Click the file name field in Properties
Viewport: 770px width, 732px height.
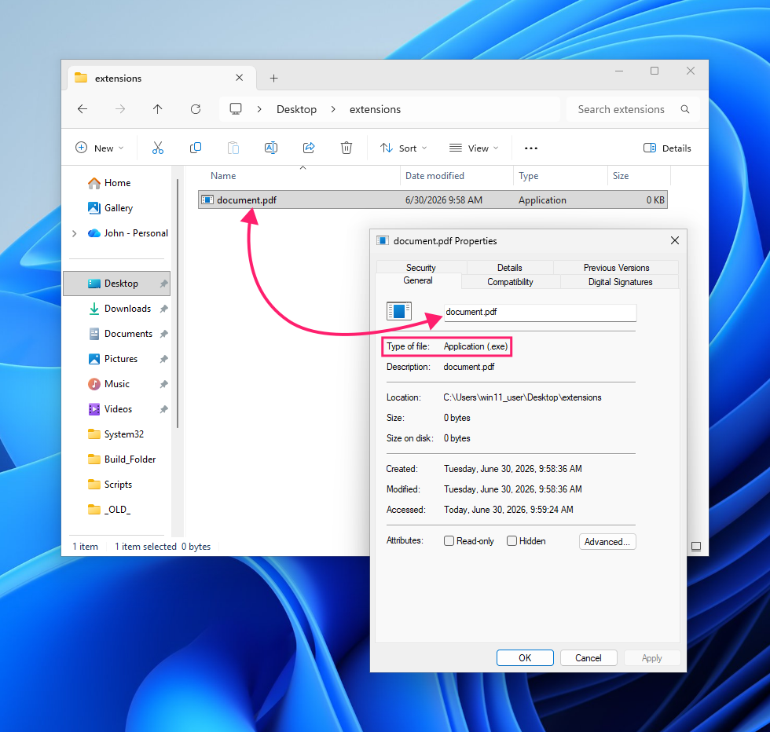541,313
